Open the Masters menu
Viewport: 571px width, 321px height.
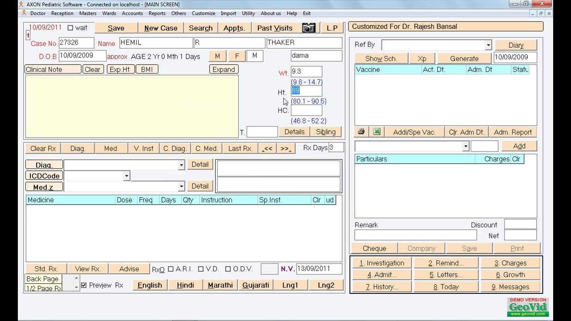88,13
